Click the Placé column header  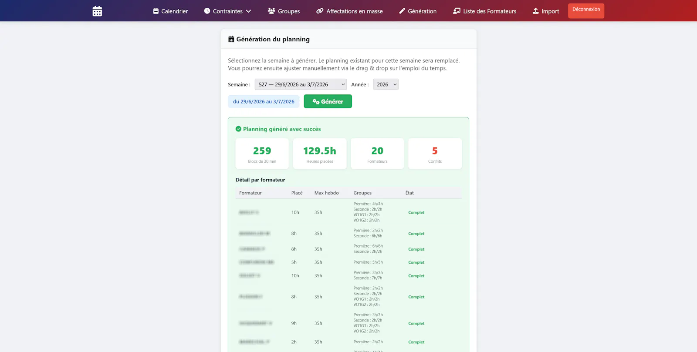(x=297, y=193)
